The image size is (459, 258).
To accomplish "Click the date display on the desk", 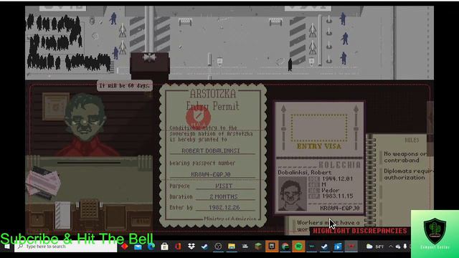I will click(x=141, y=221).
